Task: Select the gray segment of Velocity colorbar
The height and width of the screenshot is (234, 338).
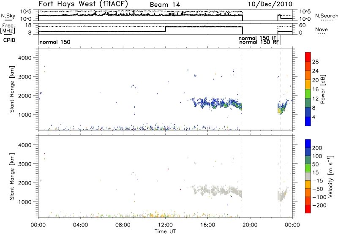Action: 308,176
